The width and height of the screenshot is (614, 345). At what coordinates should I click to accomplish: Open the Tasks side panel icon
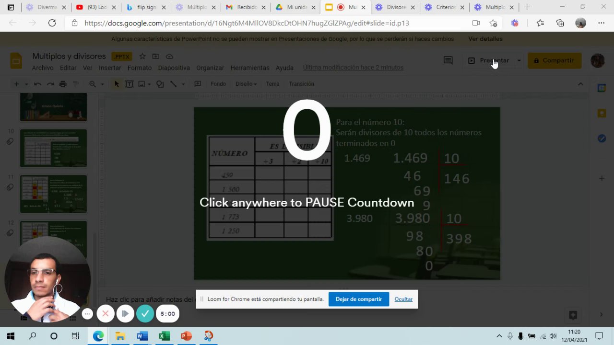coord(602,138)
